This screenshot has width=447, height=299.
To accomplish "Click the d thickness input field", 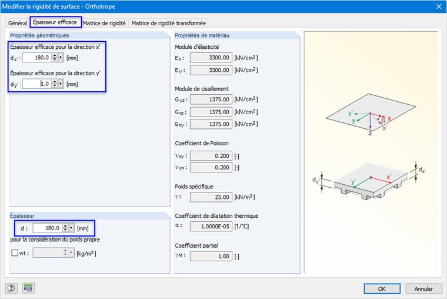I will [47, 228].
